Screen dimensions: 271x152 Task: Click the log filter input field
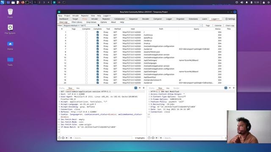(131, 25)
